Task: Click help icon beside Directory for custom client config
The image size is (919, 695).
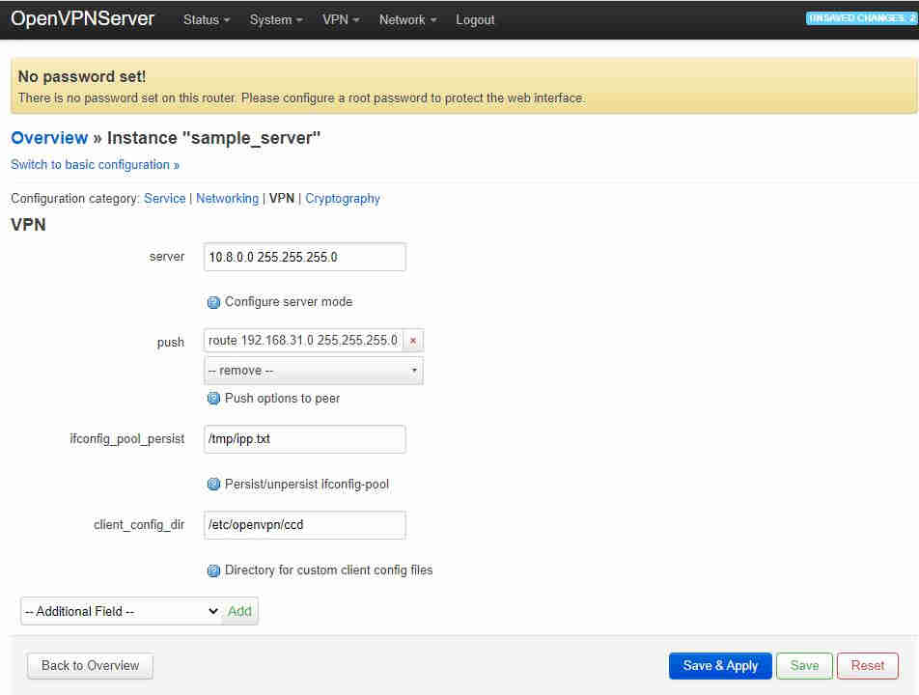Action: 213,570
